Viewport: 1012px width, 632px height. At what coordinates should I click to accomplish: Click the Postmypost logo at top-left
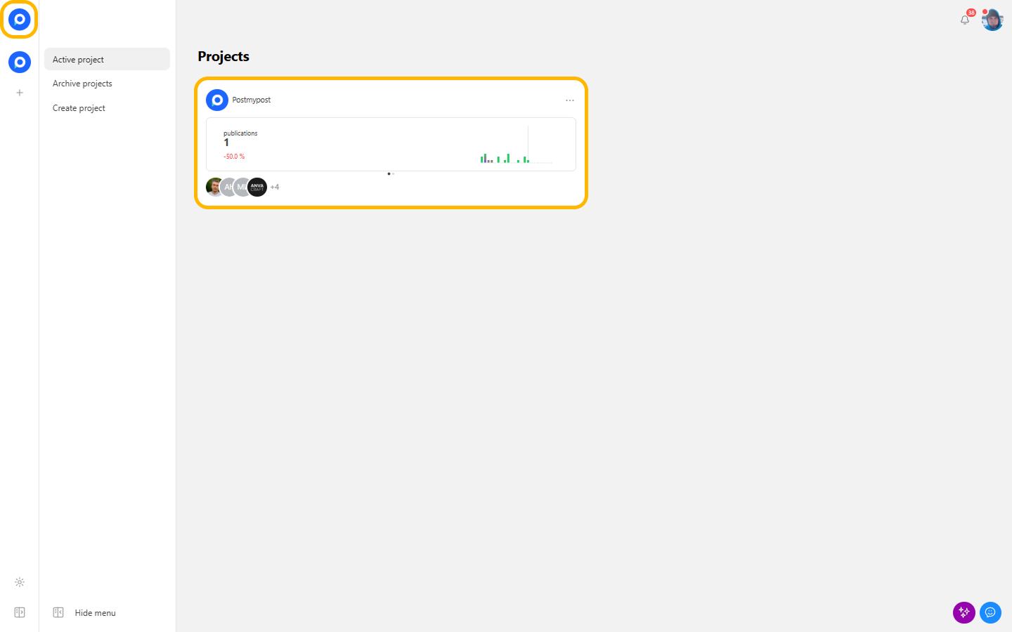click(x=19, y=20)
